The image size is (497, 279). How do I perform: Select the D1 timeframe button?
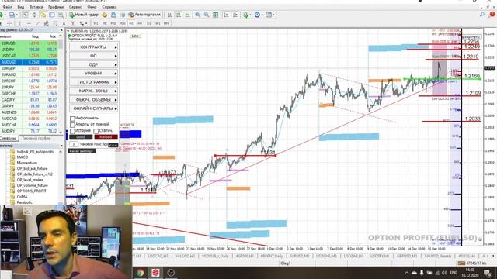coord(148,23)
